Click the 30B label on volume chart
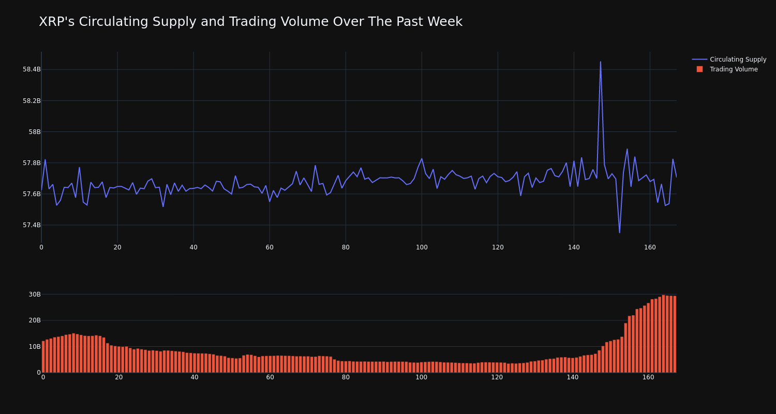This screenshot has width=776, height=414. (35, 294)
